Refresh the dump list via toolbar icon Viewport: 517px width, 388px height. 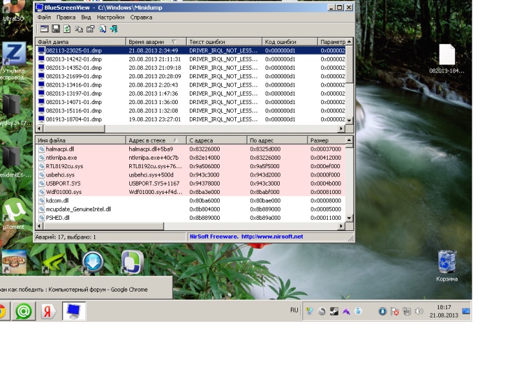tap(67, 29)
